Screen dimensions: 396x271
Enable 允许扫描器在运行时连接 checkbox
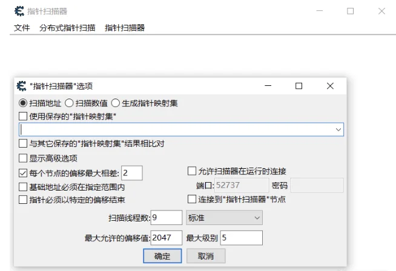[x=192, y=171]
